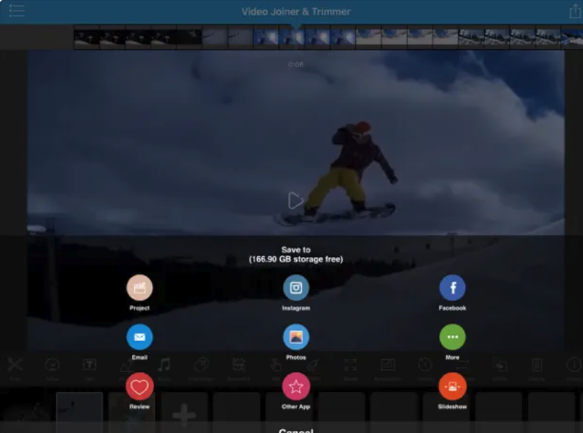Click the timeline playhead marker

pos(296,27)
